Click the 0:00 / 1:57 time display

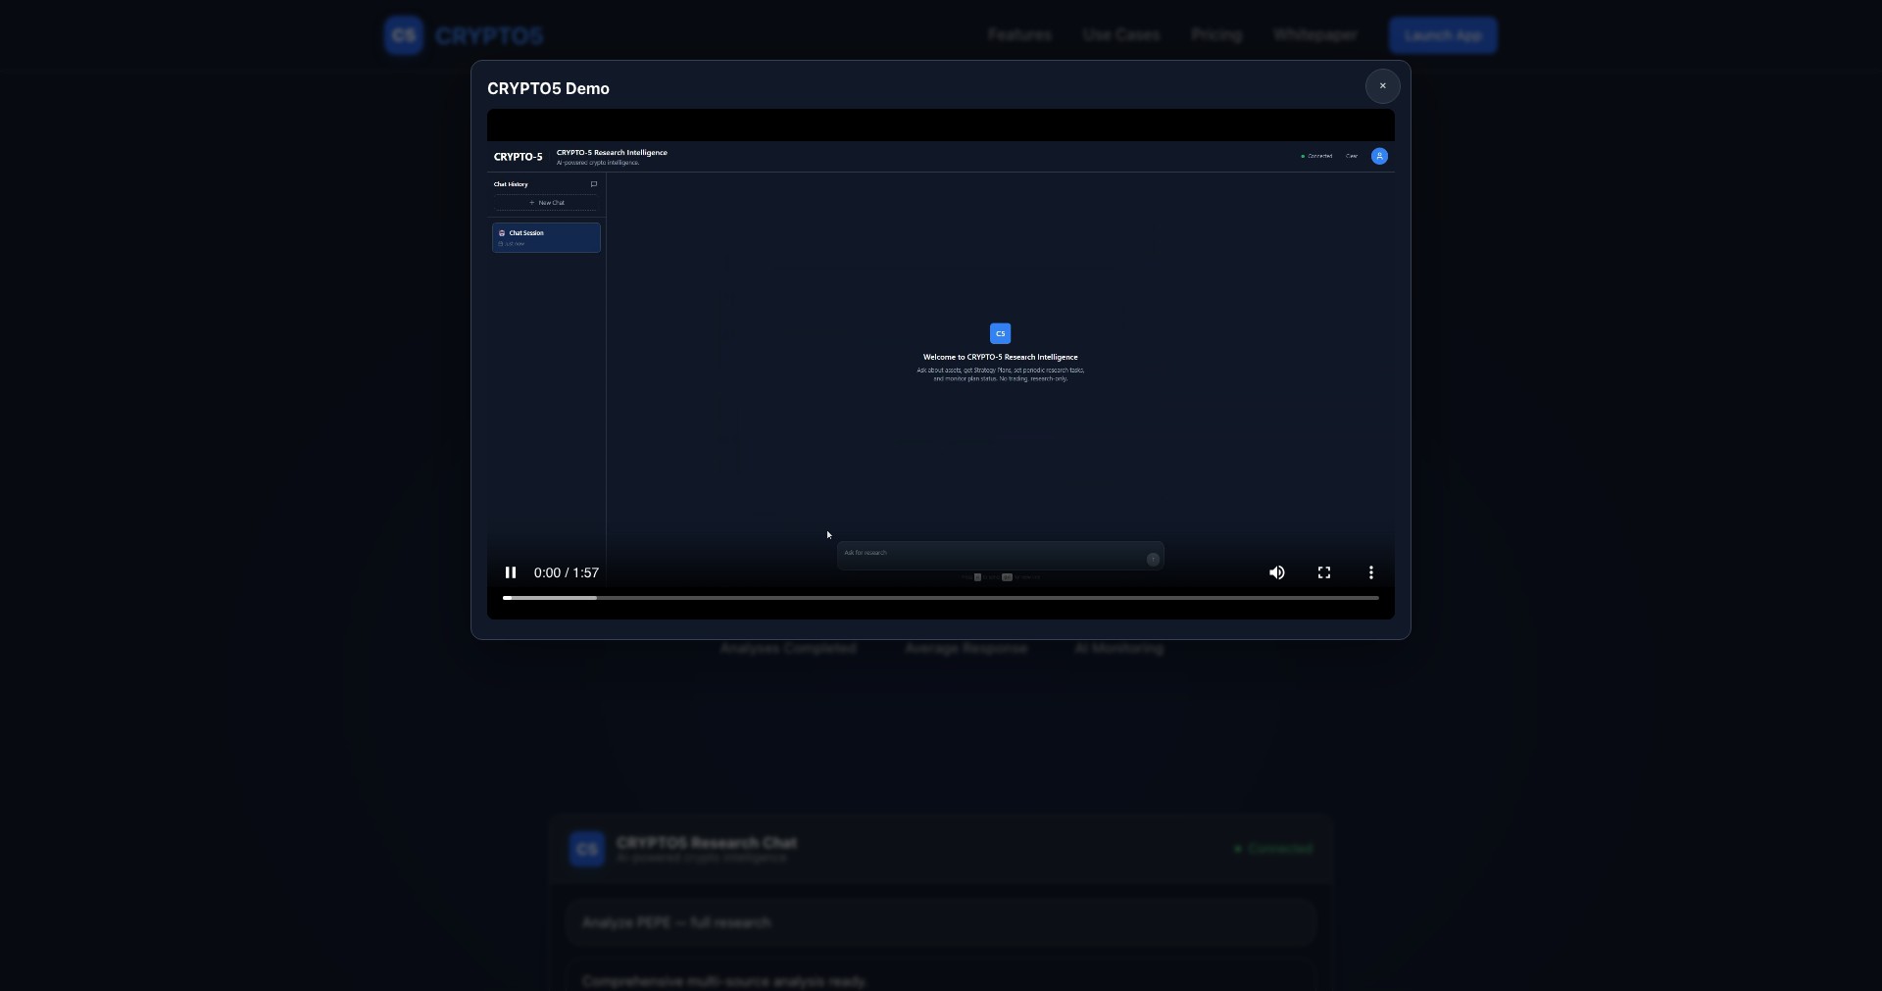pyautogui.click(x=567, y=572)
